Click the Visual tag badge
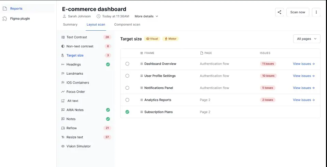 [152, 39]
